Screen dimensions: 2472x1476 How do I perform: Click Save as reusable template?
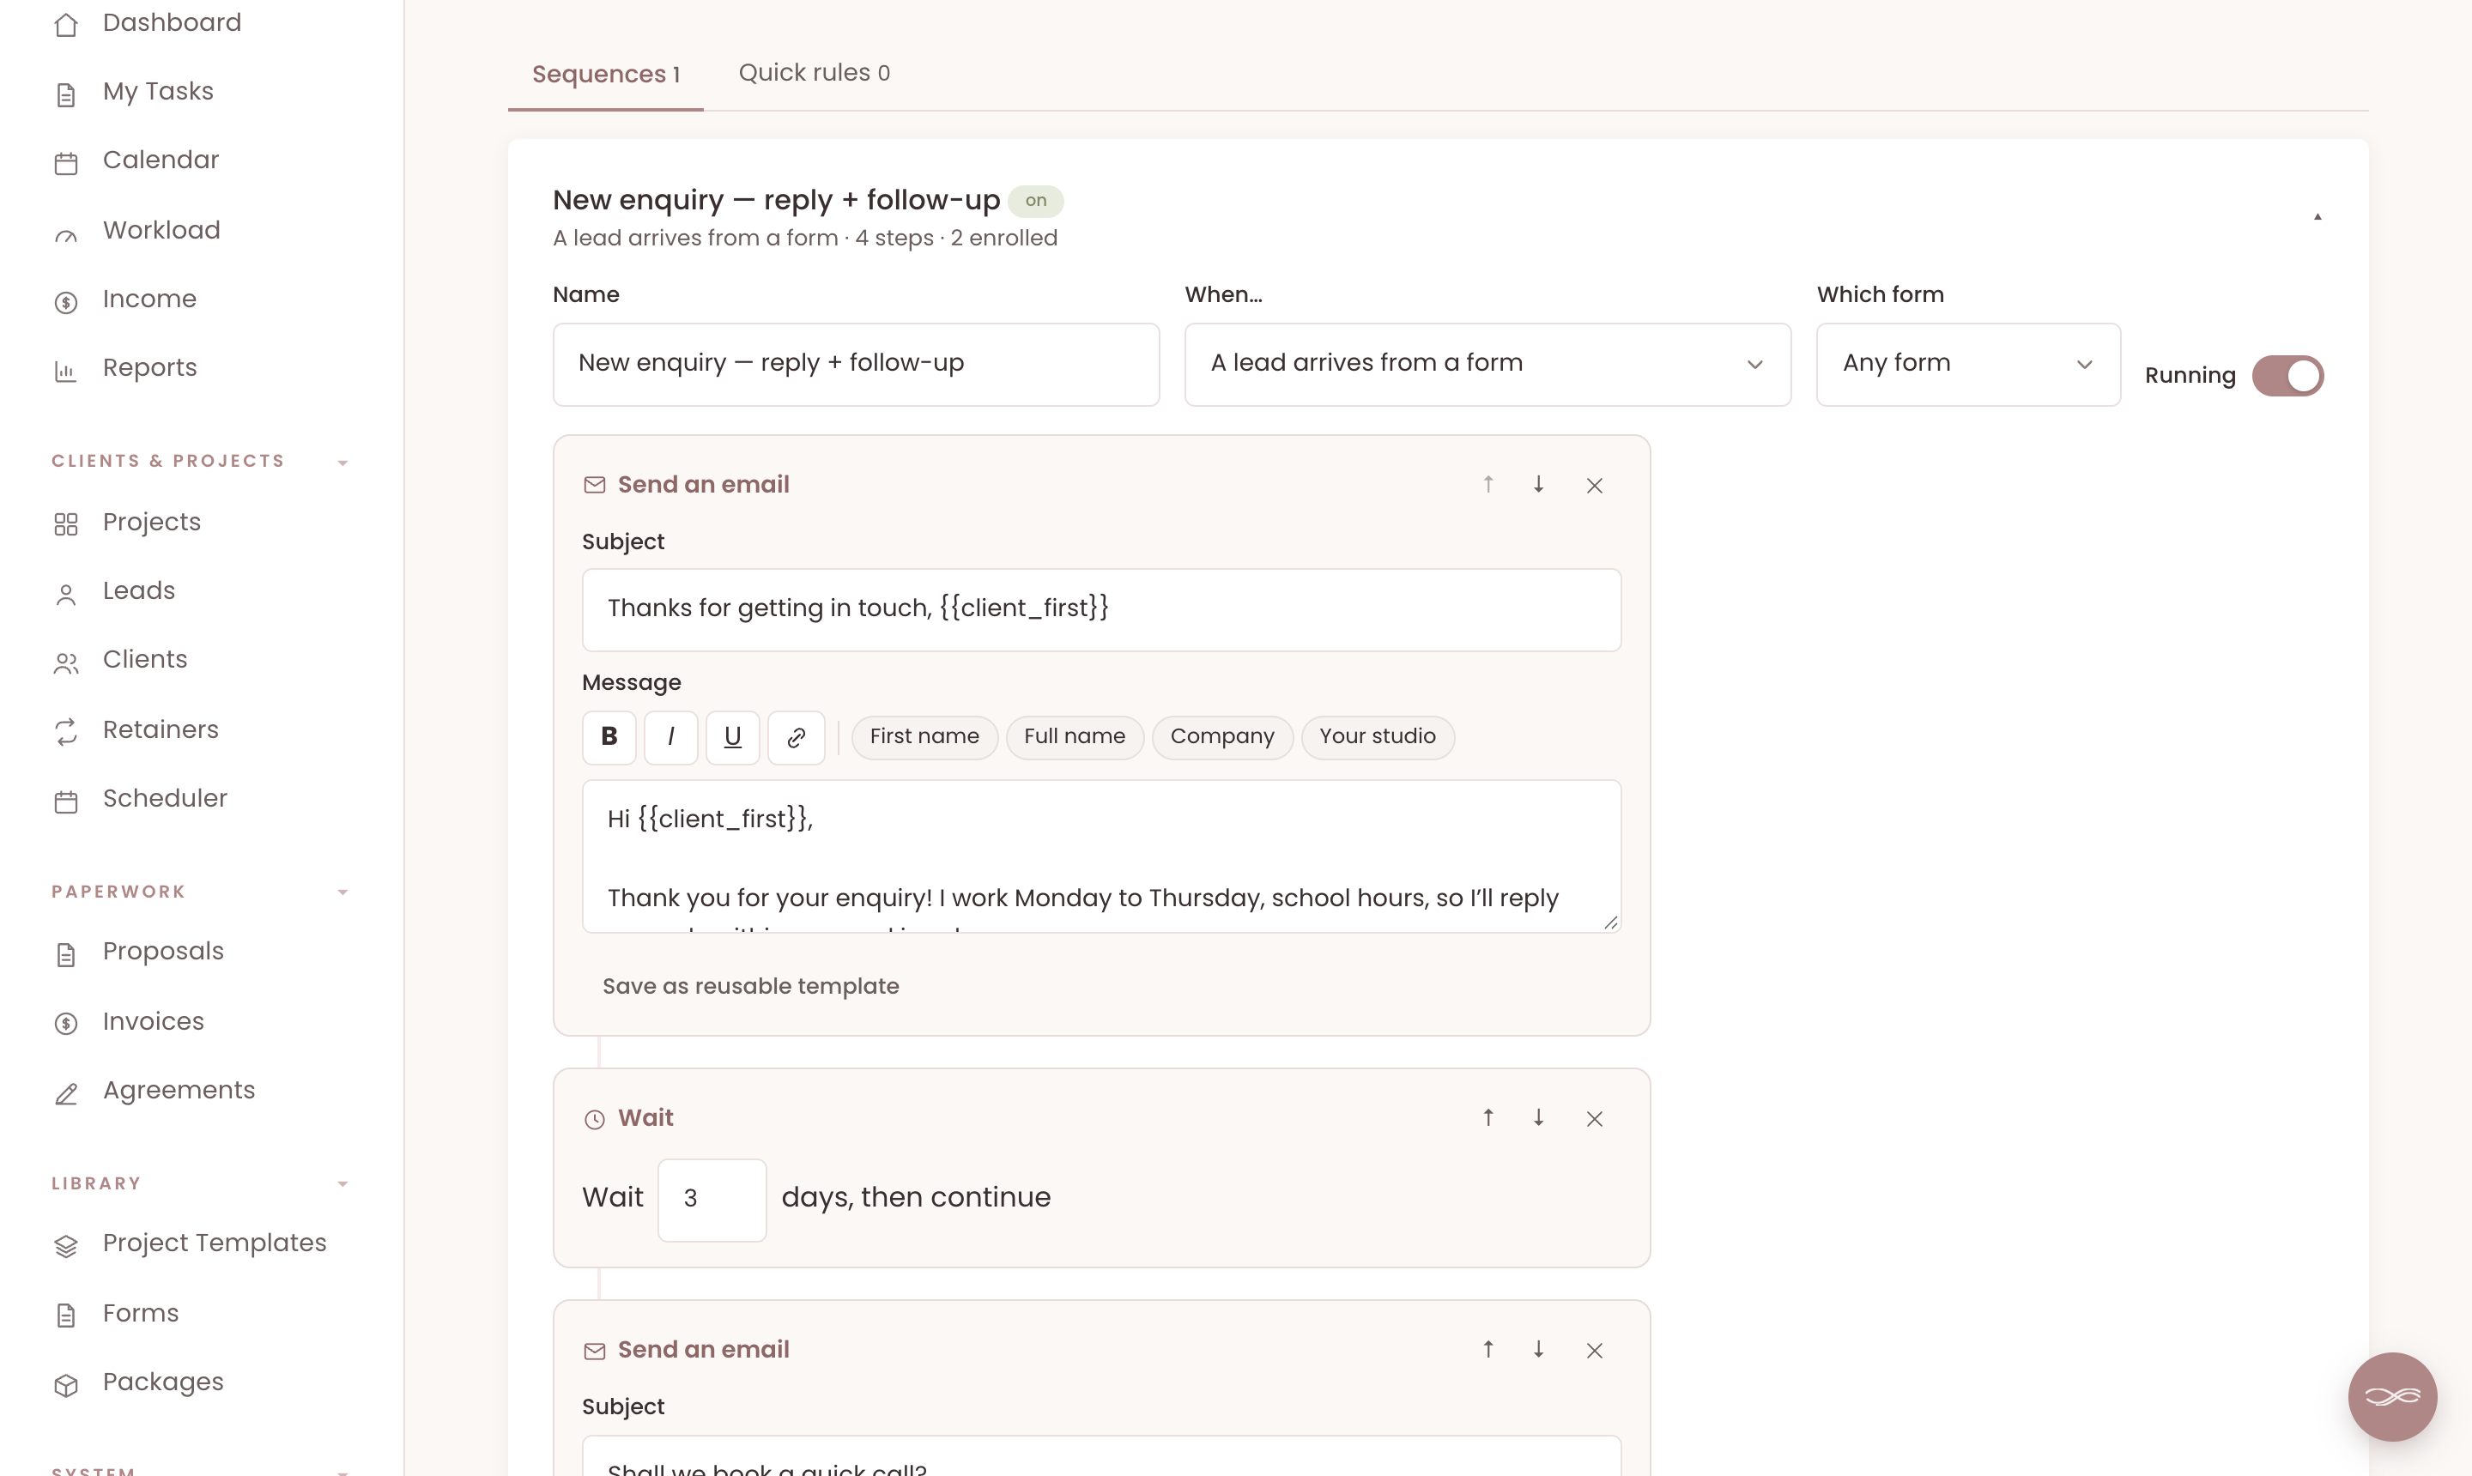coord(750,987)
